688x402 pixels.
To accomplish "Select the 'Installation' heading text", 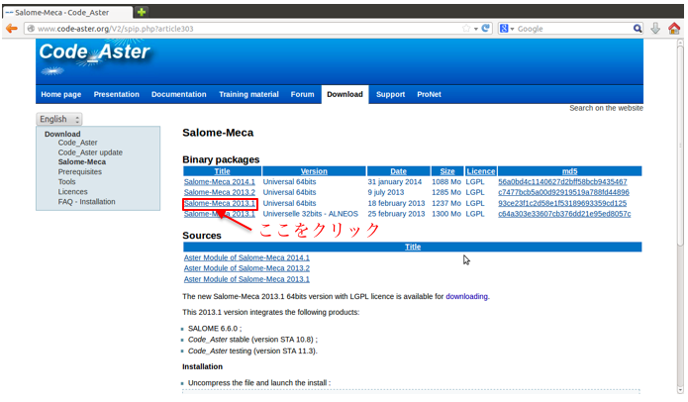I will click(x=202, y=366).
